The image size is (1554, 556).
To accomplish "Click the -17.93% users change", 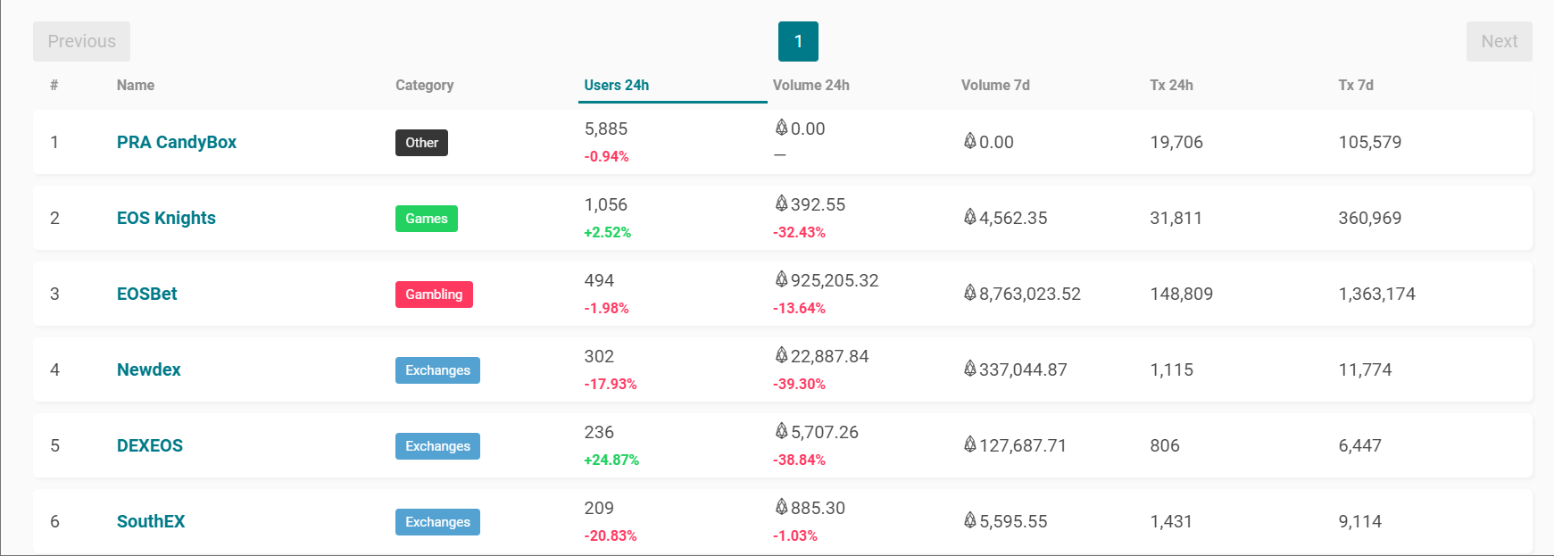I will (x=611, y=384).
